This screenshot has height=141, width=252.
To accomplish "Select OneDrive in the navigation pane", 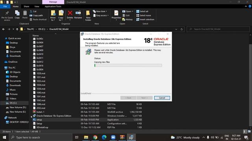I will (13, 62).
